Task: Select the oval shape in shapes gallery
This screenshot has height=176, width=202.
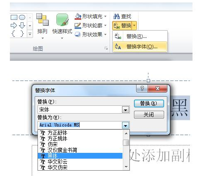Action: pos(22,17)
